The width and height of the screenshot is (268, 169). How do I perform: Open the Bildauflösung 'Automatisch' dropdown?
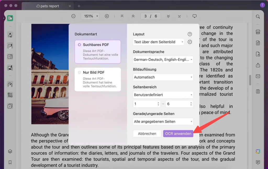tap(163, 77)
